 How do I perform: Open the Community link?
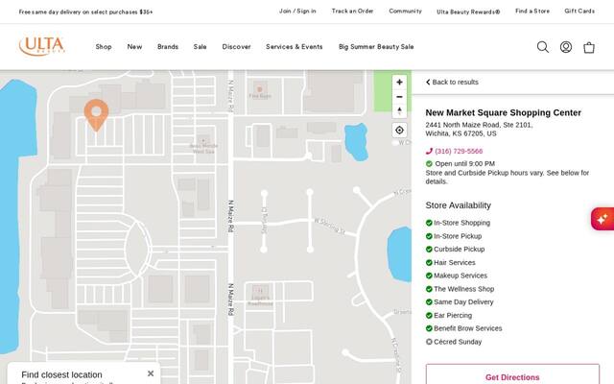tap(405, 12)
